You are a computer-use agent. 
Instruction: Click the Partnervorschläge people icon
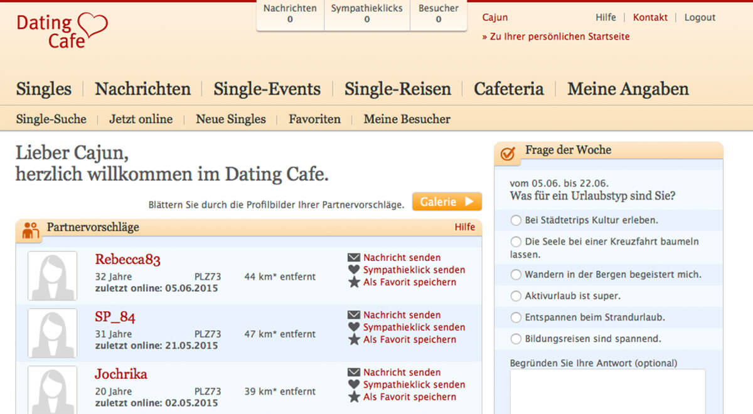click(30, 230)
